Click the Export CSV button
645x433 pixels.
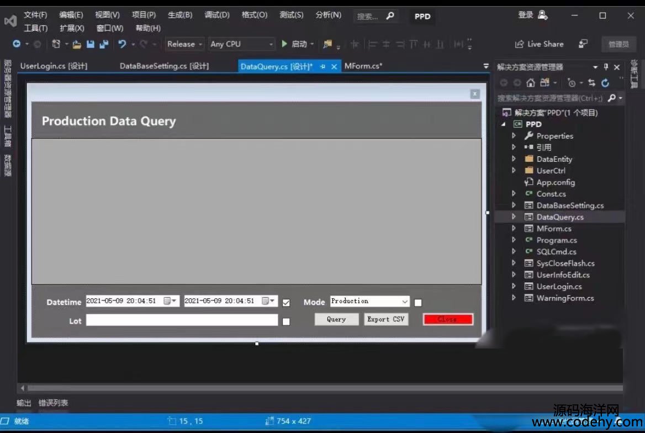(x=386, y=319)
